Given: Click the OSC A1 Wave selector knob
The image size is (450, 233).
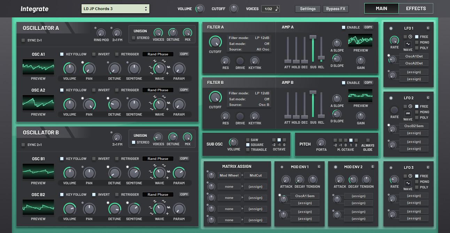Looking at the screenshot, I should point(159,68).
